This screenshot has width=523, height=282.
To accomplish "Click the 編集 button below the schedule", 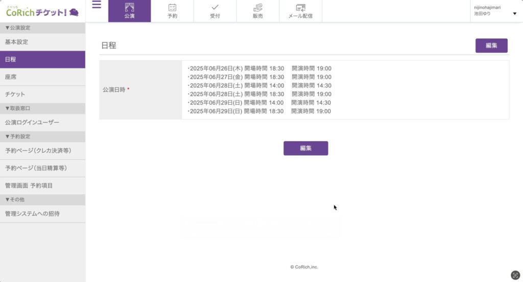I will click(305, 148).
